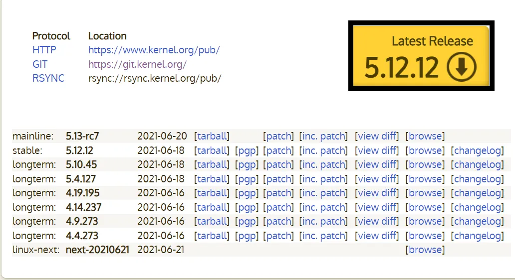This screenshot has height=280, width=515.
Task: Click version text 4.14.237
Action: pos(83,207)
